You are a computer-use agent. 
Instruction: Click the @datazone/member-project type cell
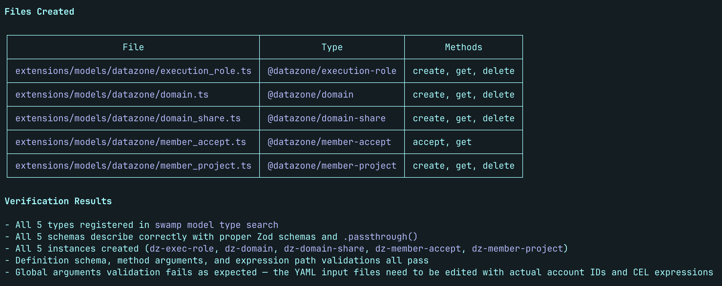[x=332, y=166]
